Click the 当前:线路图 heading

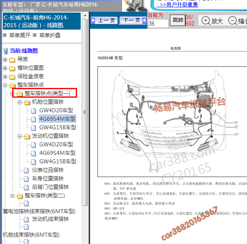click(x=24, y=51)
